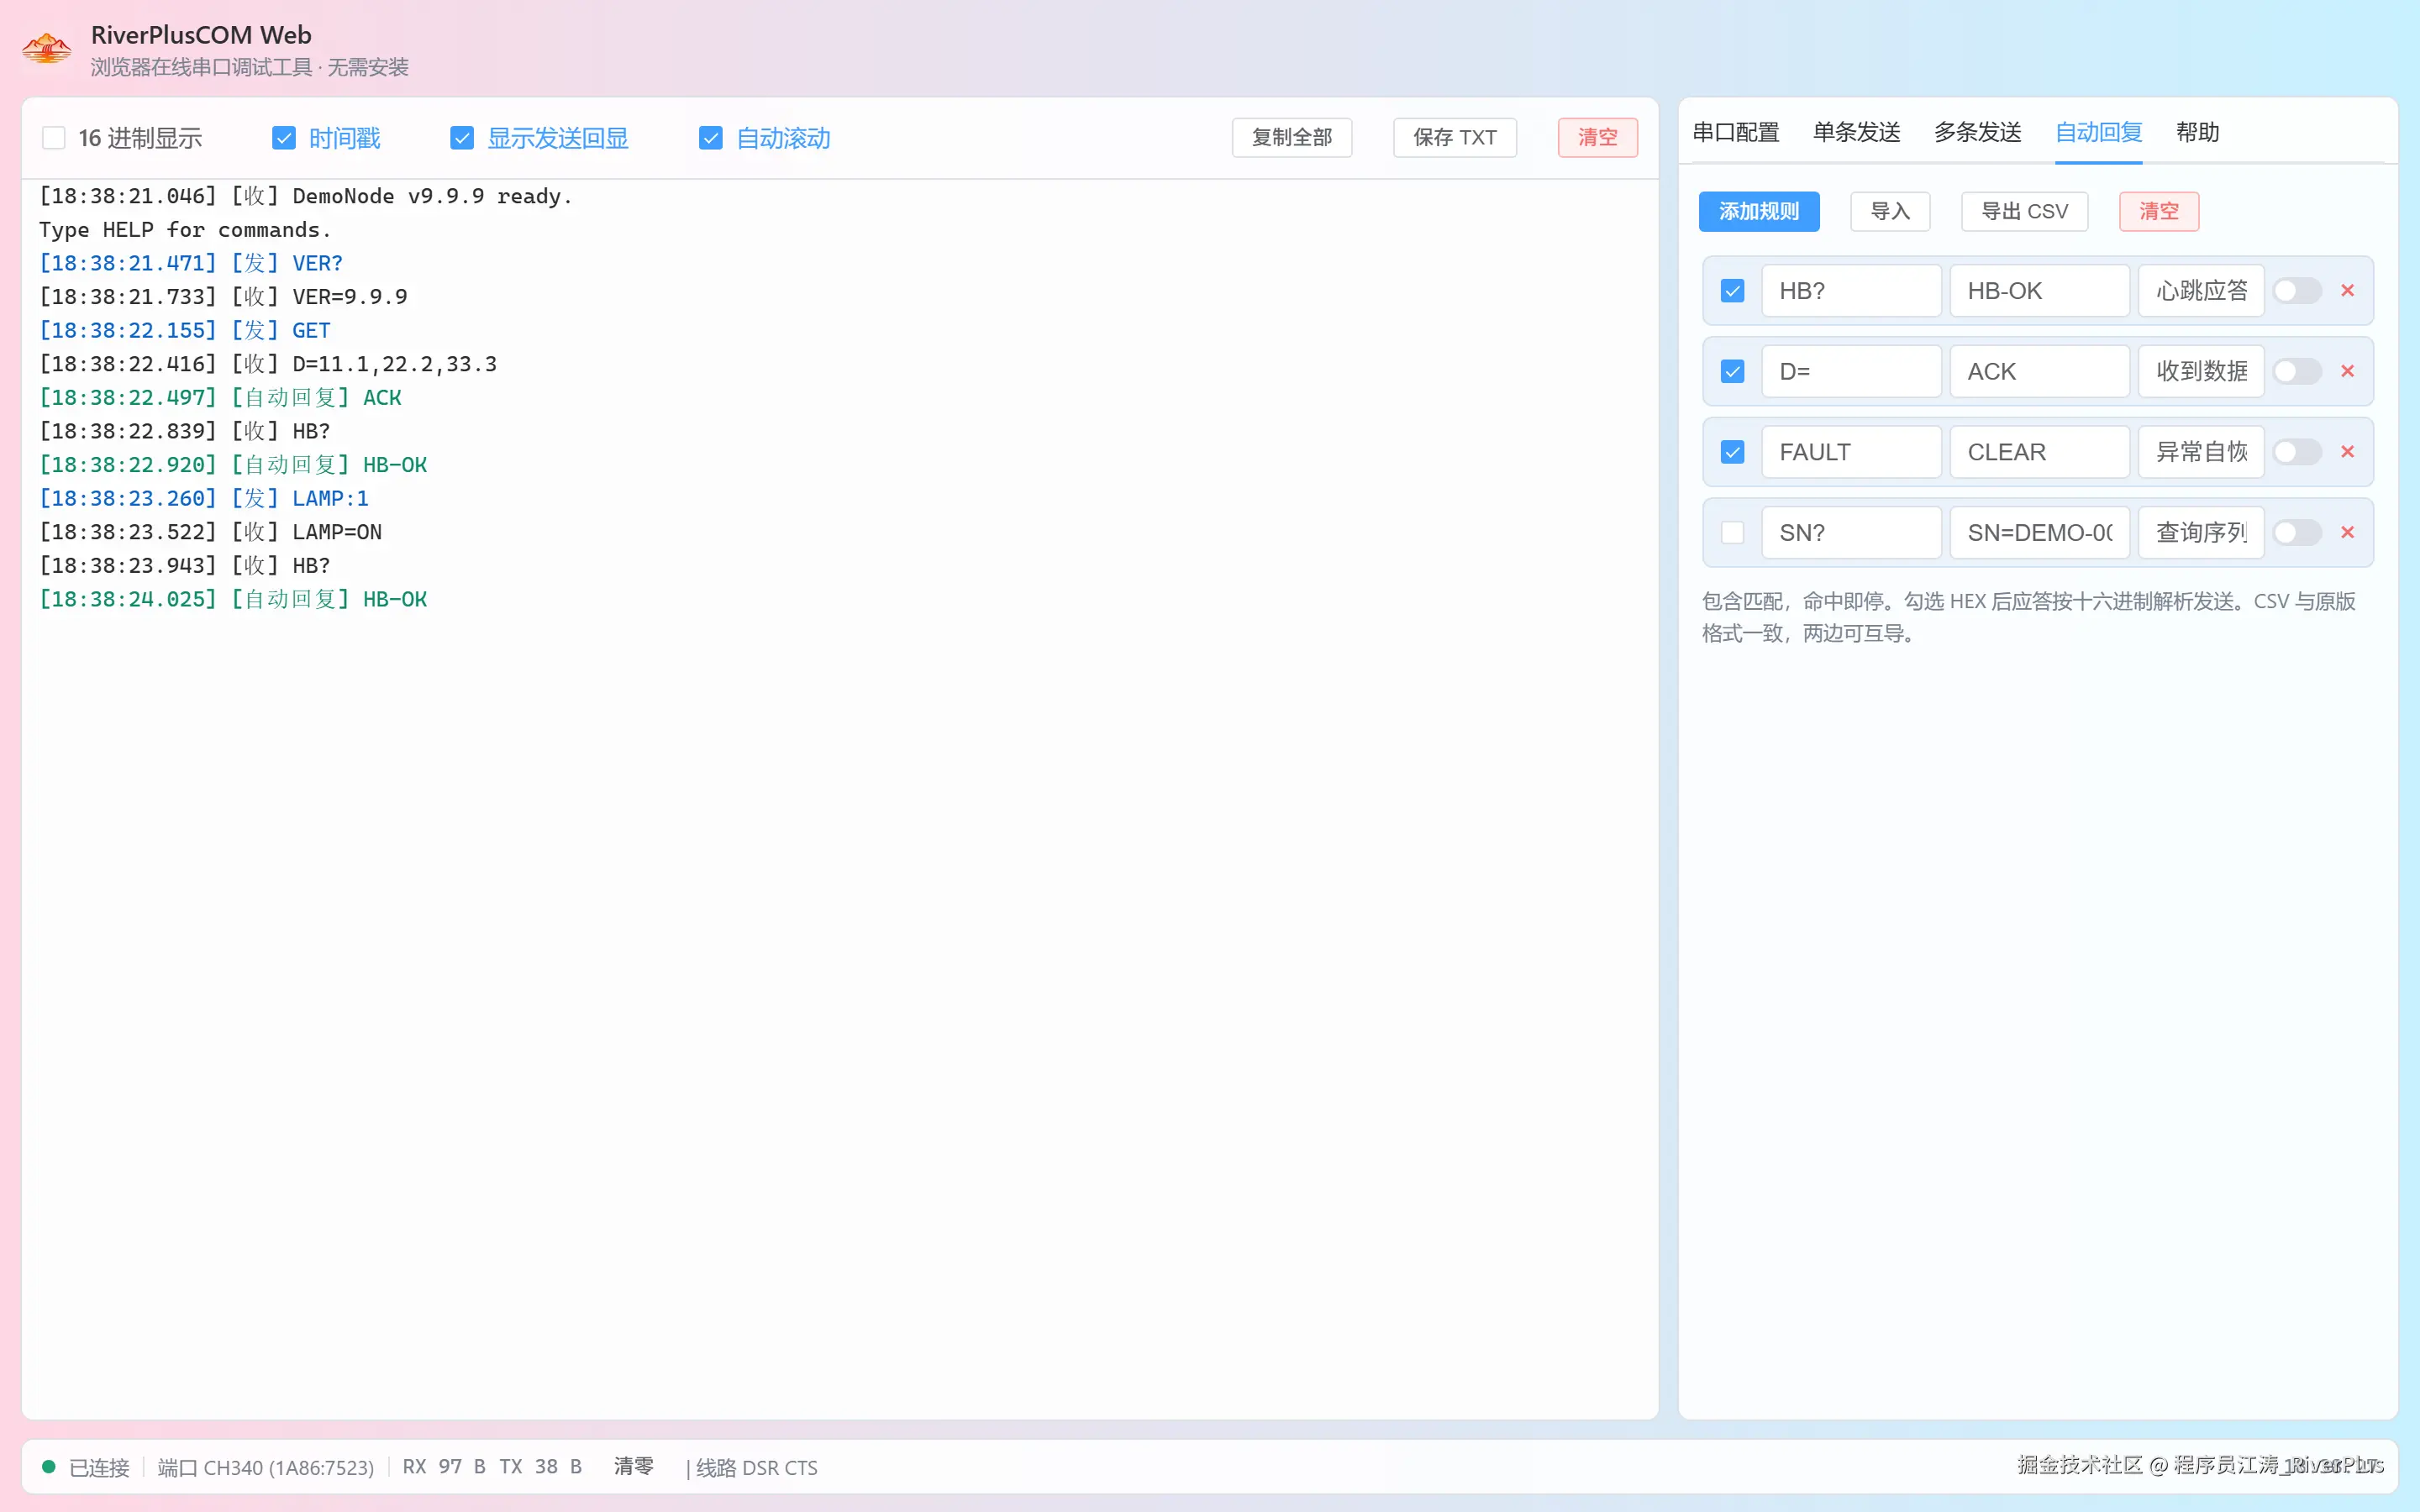Remove the FAULT rule using red X
Viewport: 2420px width, 1512px height.
coord(2347,452)
